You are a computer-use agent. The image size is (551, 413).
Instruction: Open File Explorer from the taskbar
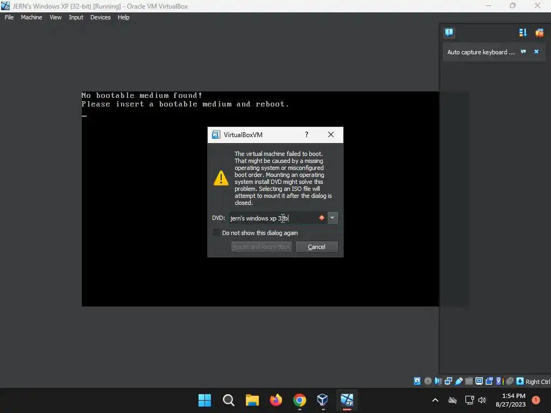click(252, 400)
